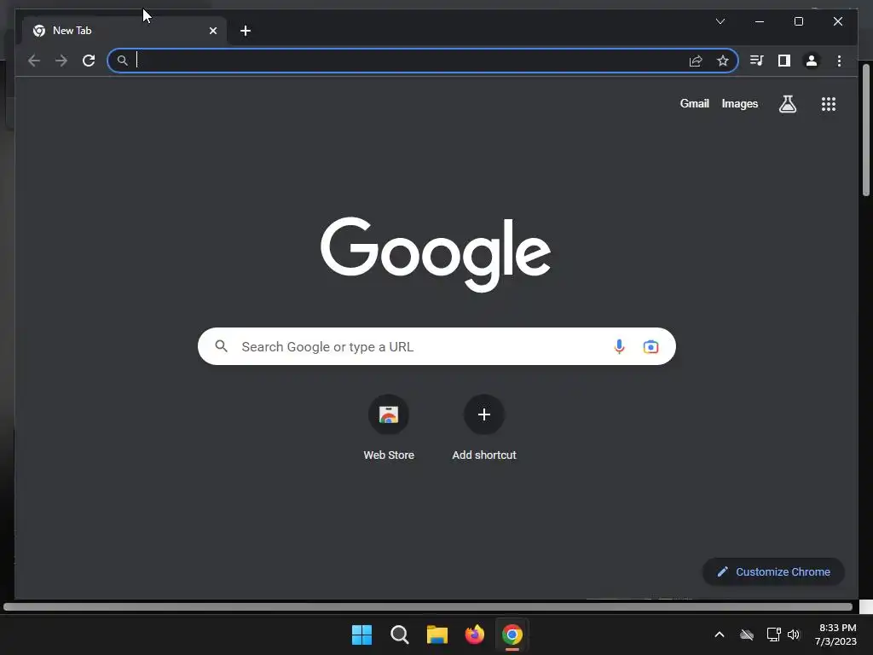Focus the Search Google or type a URL box
Viewport: 873px width, 655px height.
pos(436,346)
